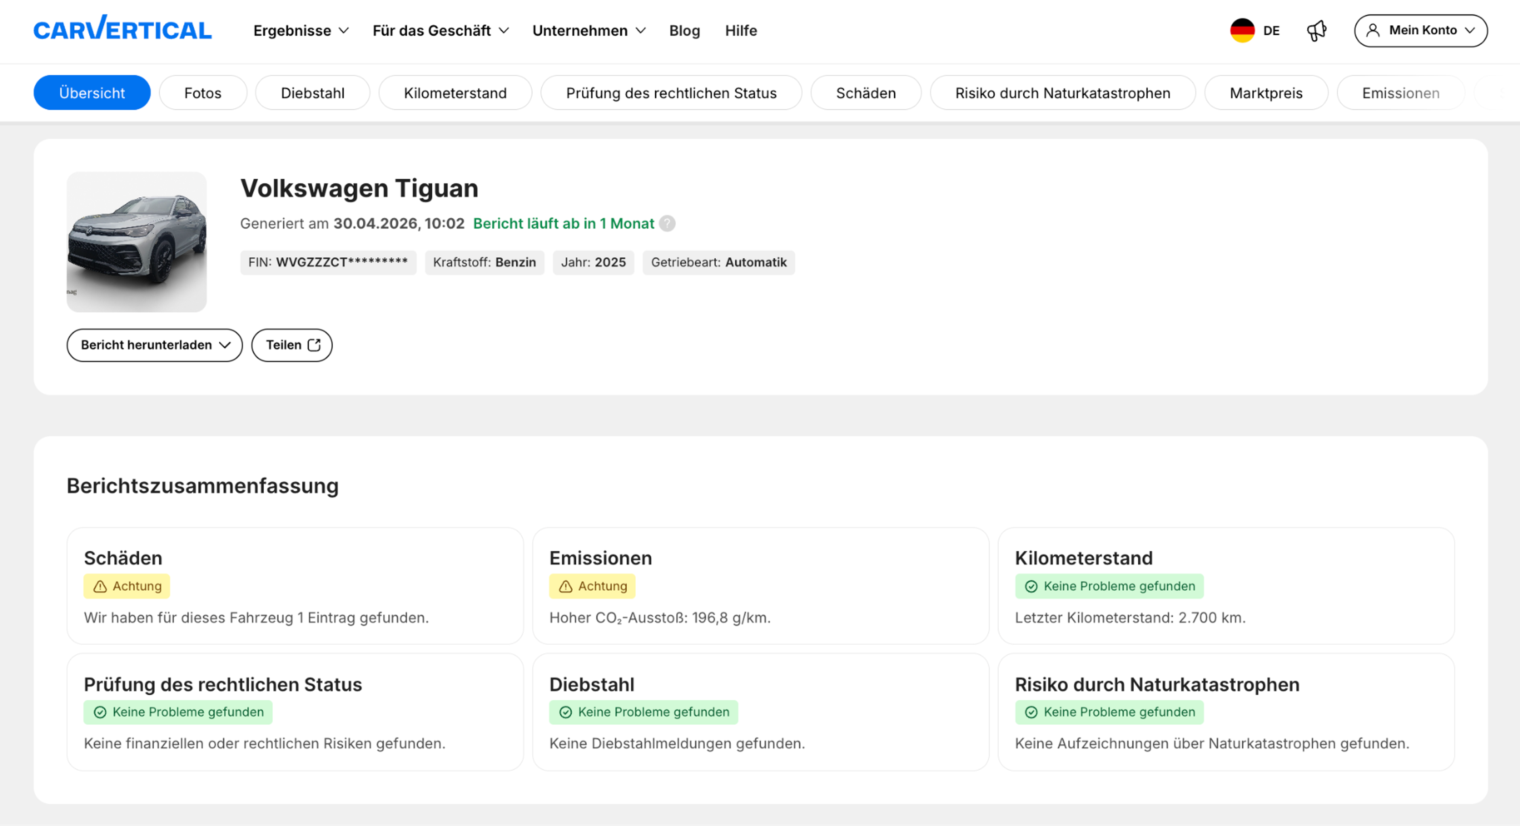The image size is (1520, 826).
Task: Switch to the Emissionen tab
Action: 1400,93
